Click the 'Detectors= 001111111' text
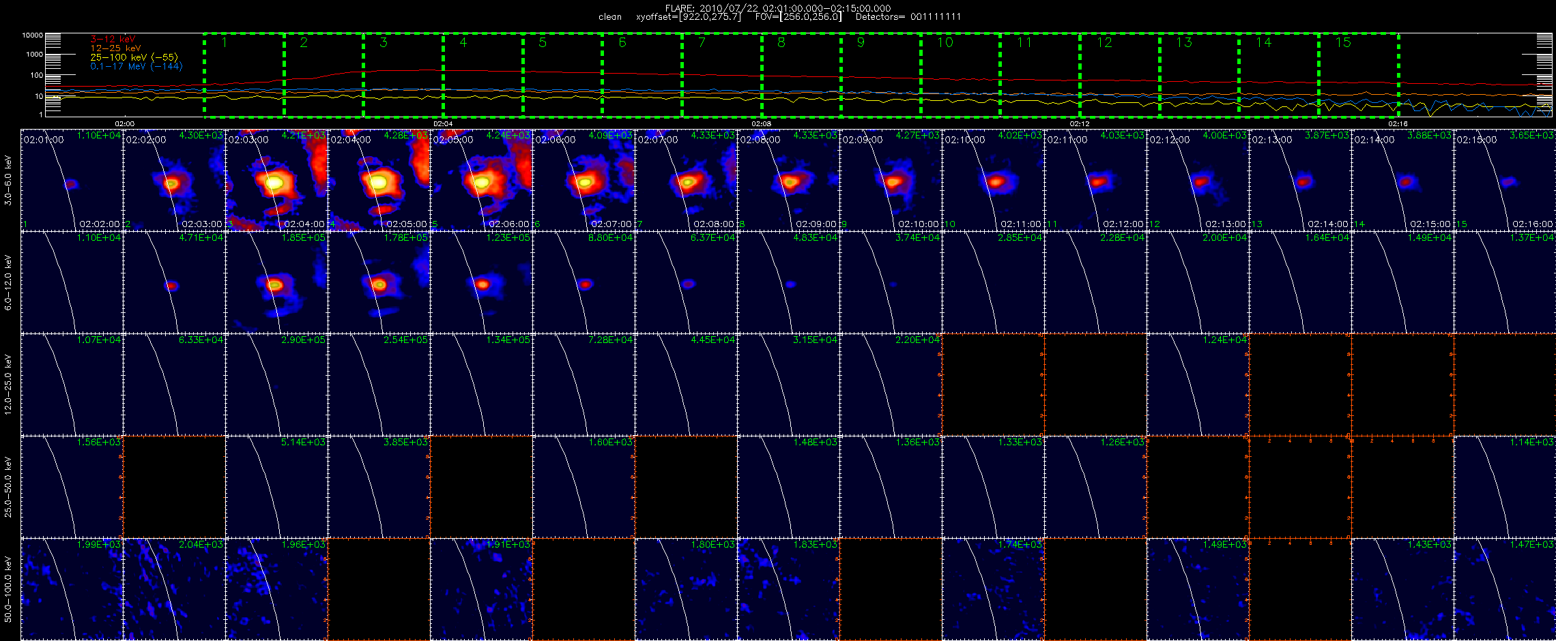This screenshot has height=641, width=1556. point(908,17)
